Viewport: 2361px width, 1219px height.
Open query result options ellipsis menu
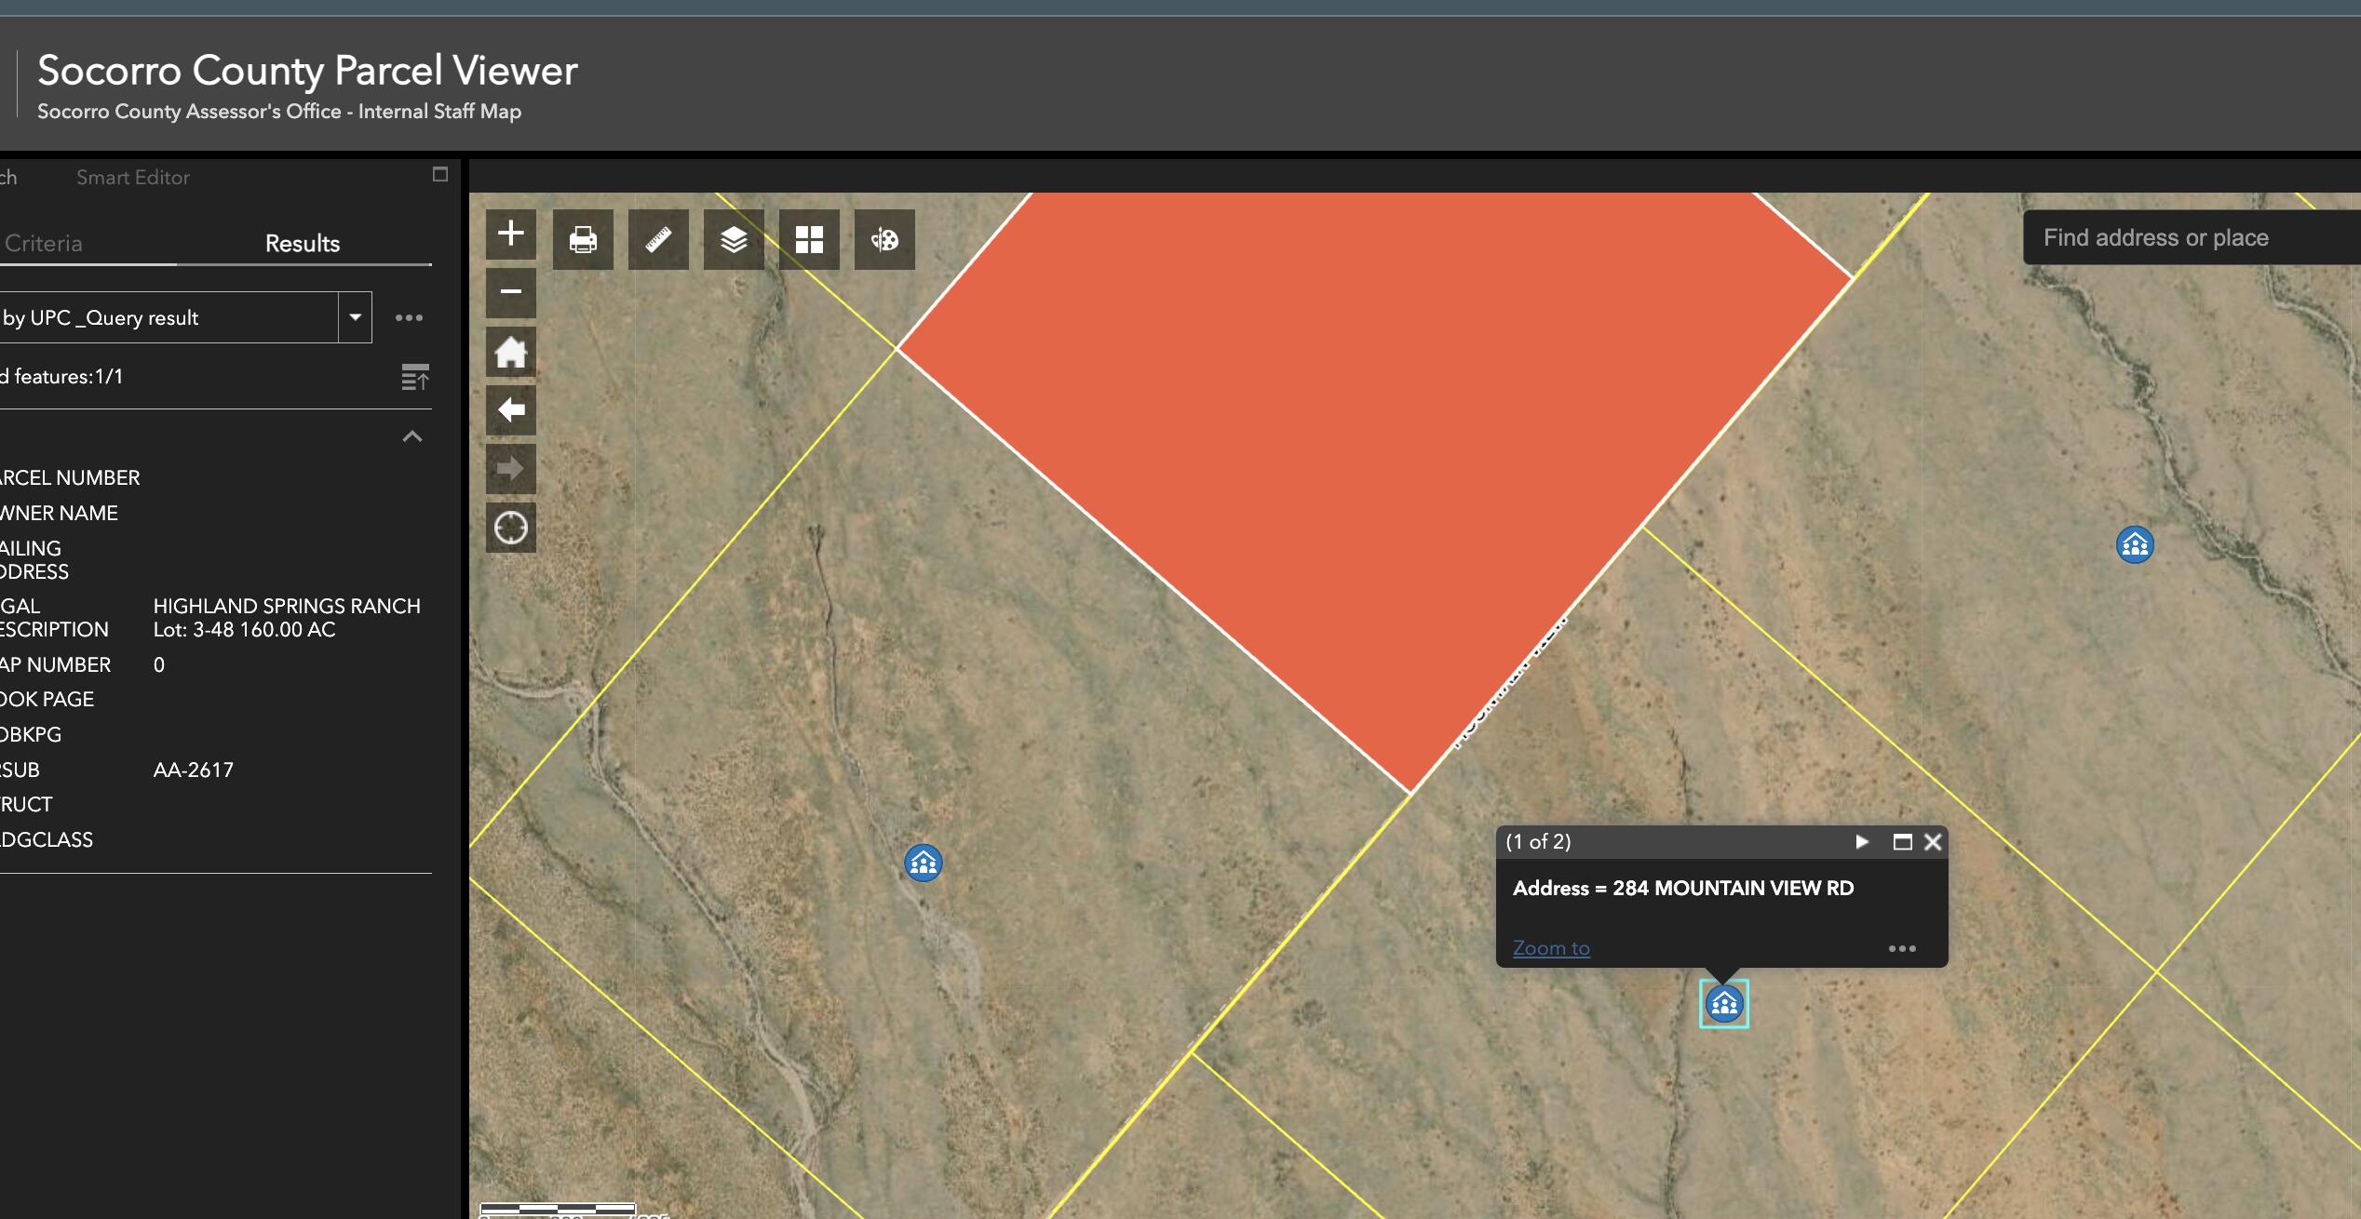409,317
